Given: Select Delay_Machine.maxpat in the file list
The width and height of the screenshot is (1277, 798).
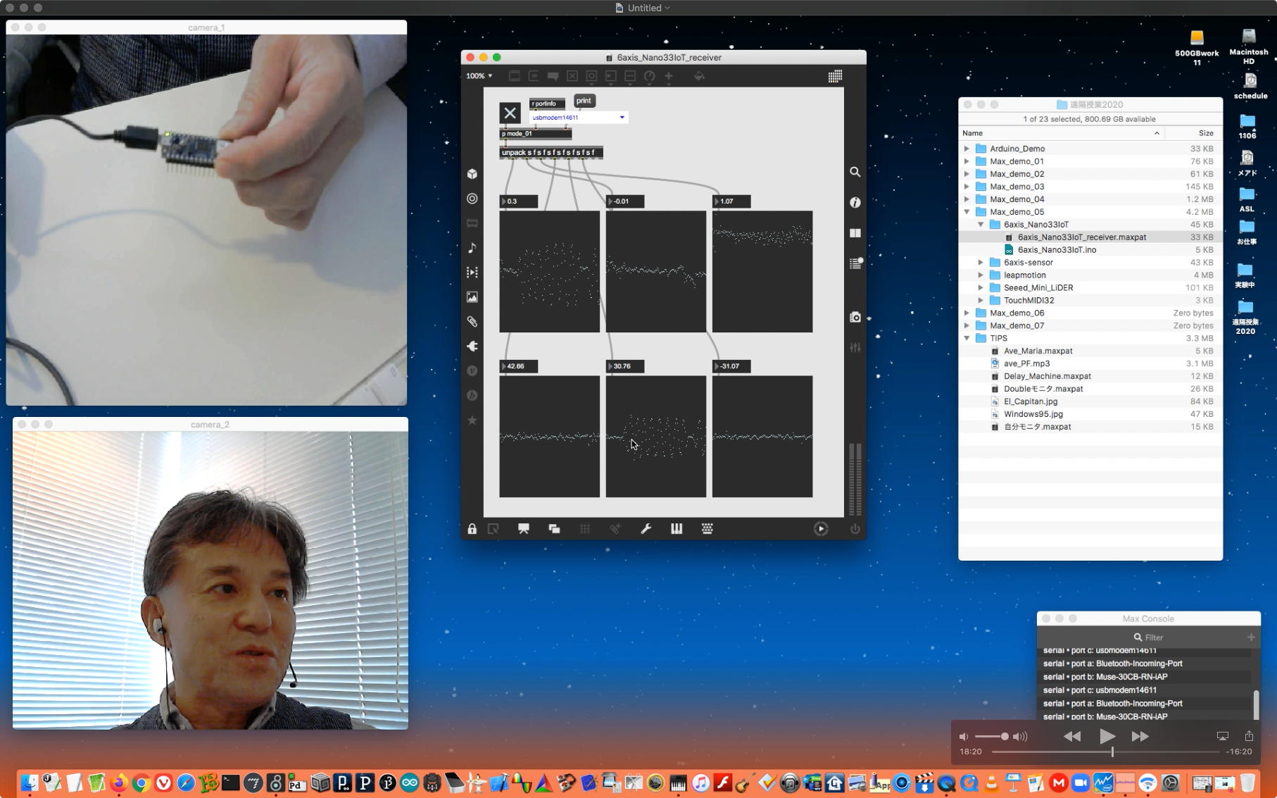Looking at the screenshot, I should pos(1047,376).
